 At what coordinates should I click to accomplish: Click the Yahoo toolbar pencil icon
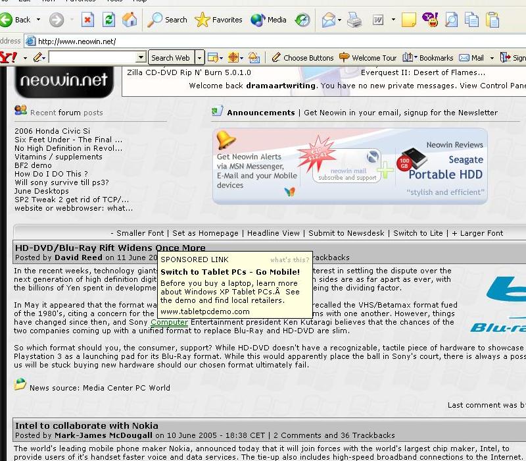(x=37, y=57)
